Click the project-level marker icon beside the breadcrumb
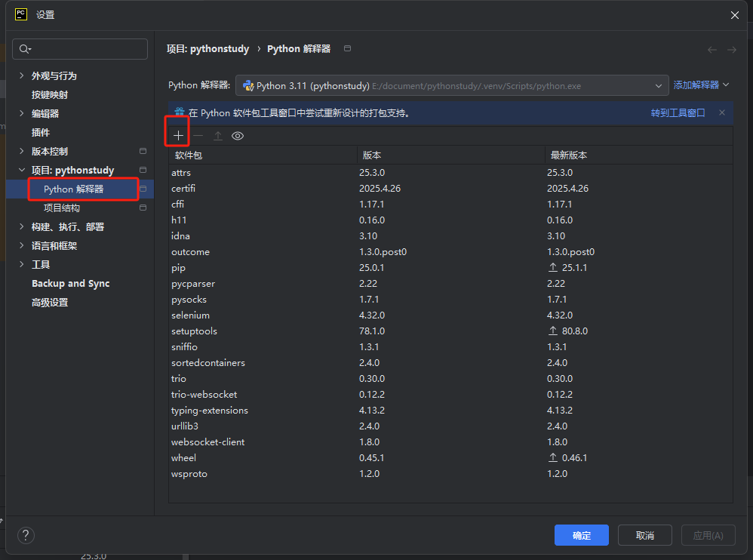Screen dimensions: 753x560 [x=348, y=48]
